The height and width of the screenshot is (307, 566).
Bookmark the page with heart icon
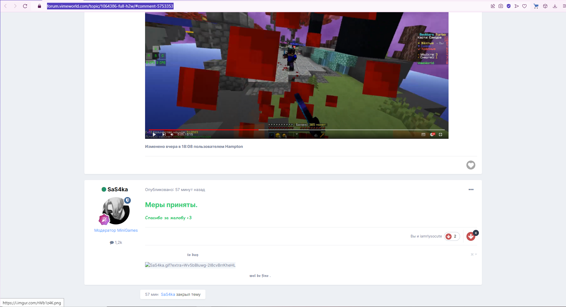coord(524,6)
